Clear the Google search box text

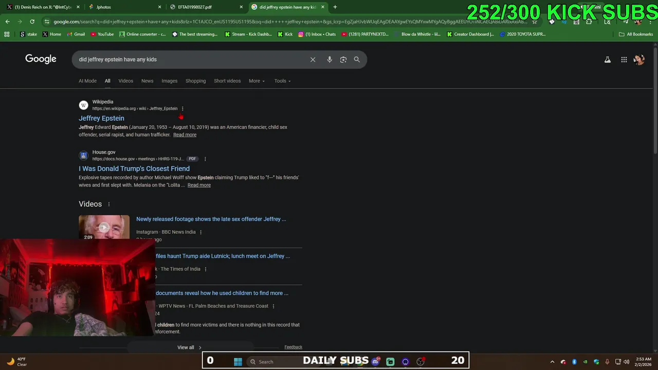[x=313, y=60]
